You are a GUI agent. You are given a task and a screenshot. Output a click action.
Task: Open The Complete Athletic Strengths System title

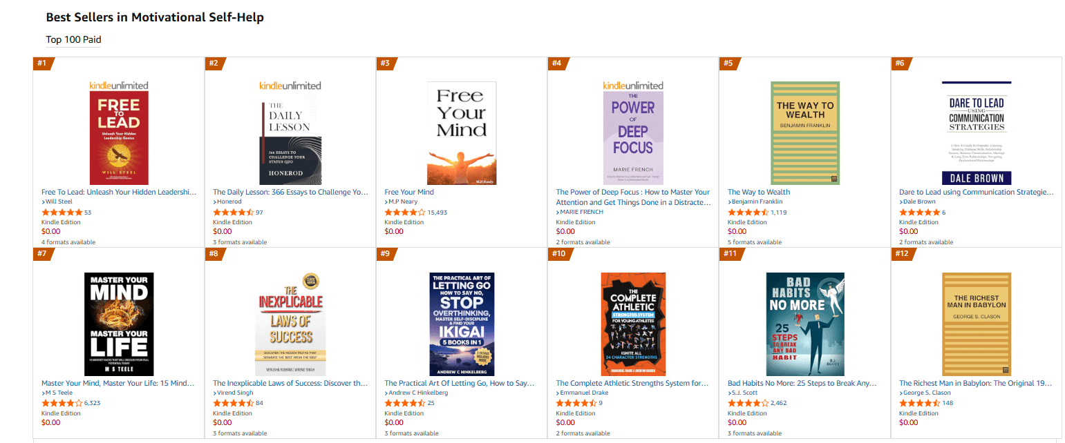pos(632,383)
